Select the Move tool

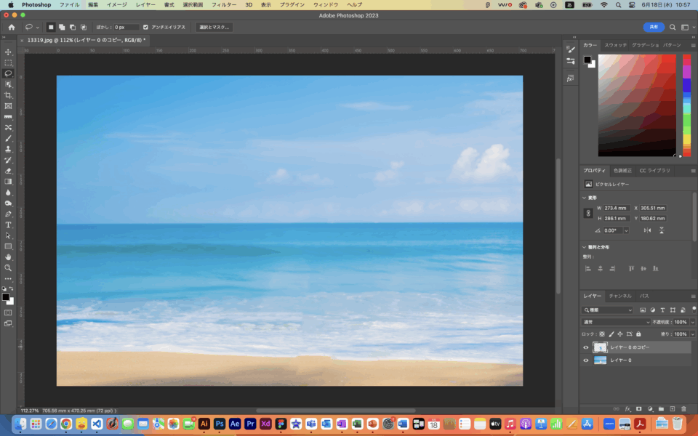[8, 52]
